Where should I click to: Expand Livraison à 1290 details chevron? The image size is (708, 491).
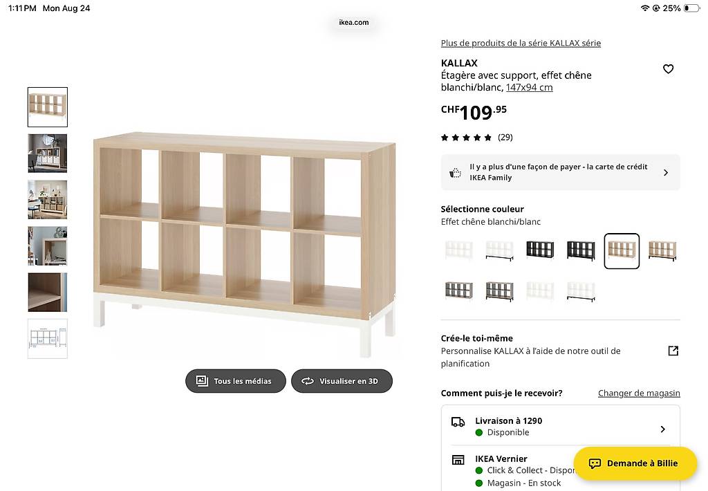point(662,429)
